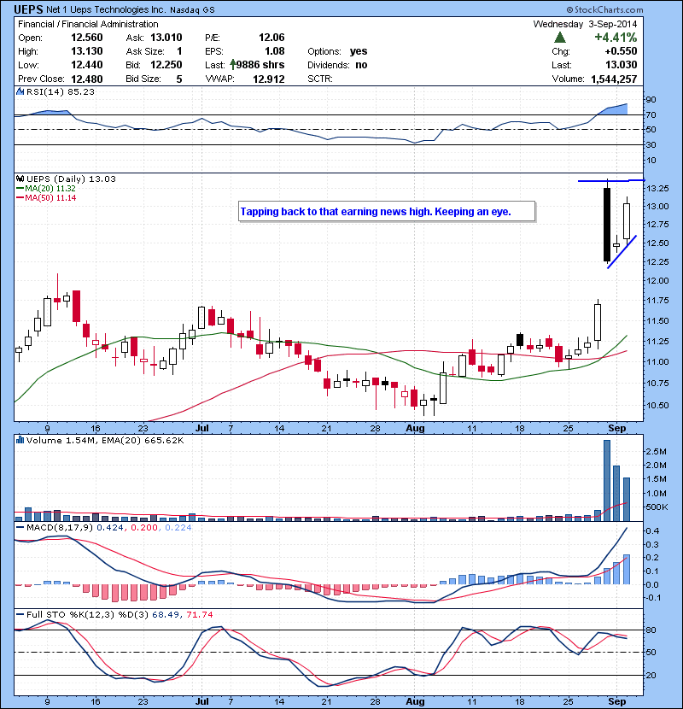Click the Full STO %D value 71.74
This screenshot has width=683, height=709.
[x=199, y=614]
